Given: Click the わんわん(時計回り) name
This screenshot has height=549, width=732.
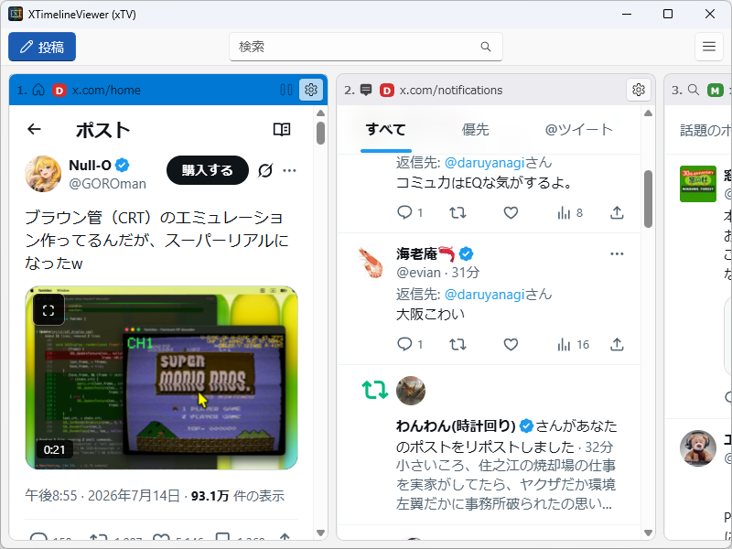Looking at the screenshot, I should [x=456, y=425].
